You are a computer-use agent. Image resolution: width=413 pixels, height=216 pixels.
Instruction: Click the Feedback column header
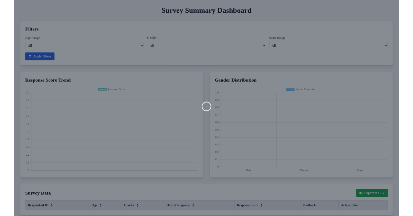(309, 205)
